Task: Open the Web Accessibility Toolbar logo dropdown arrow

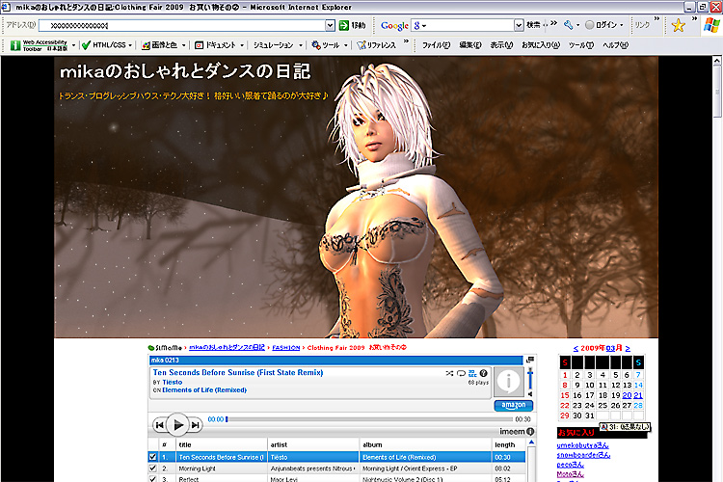Action: [x=74, y=45]
